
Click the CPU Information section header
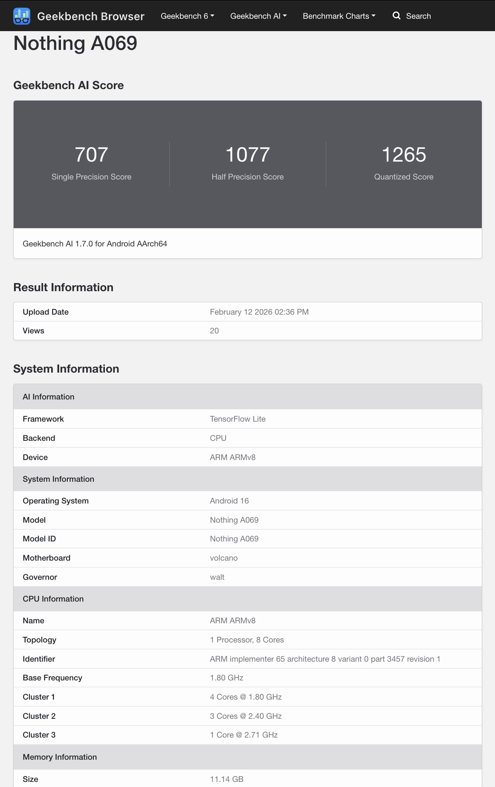pyautogui.click(x=248, y=599)
